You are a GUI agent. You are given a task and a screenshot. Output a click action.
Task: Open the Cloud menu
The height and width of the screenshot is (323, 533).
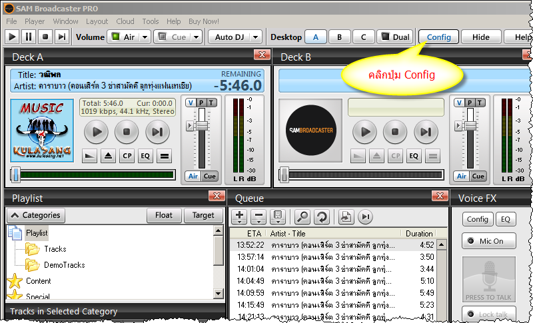point(125,21)
